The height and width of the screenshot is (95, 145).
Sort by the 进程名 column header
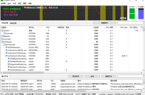[x=14, y=27]
